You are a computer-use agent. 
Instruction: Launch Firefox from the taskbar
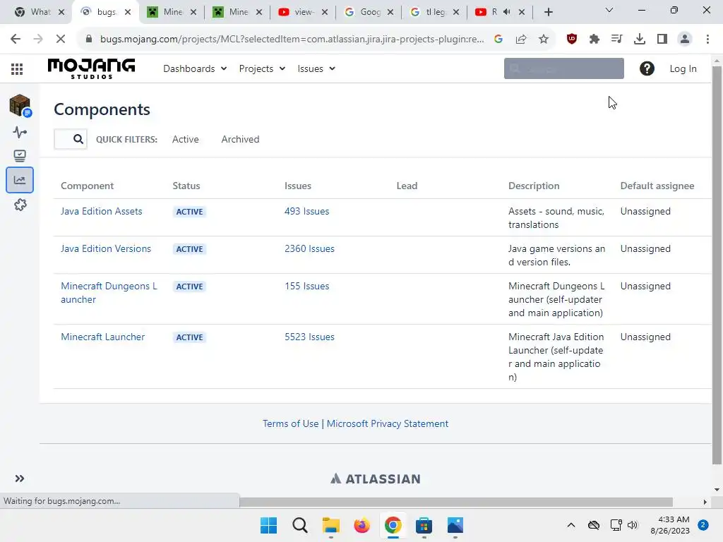362,525
